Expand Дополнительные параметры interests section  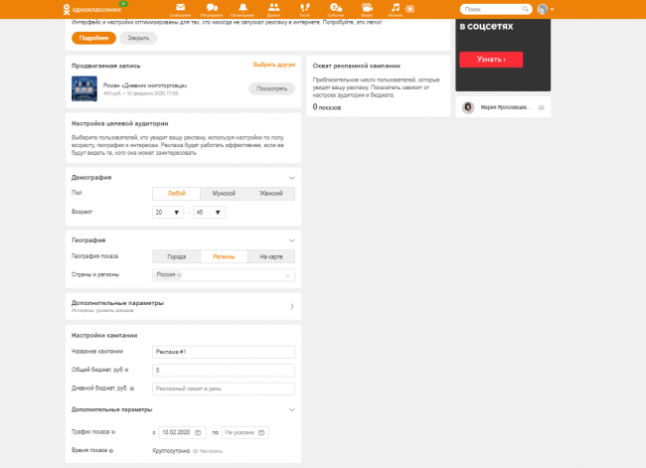(x=291, y=306)
